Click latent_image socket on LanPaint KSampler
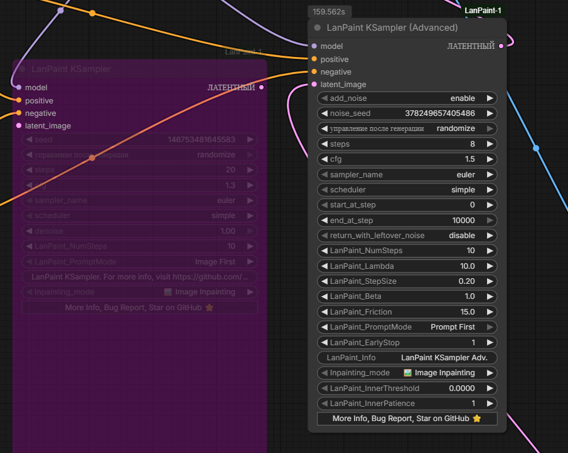Image resolution: width=568 pixels, height=453 pixels. click(x=19, y=125)
